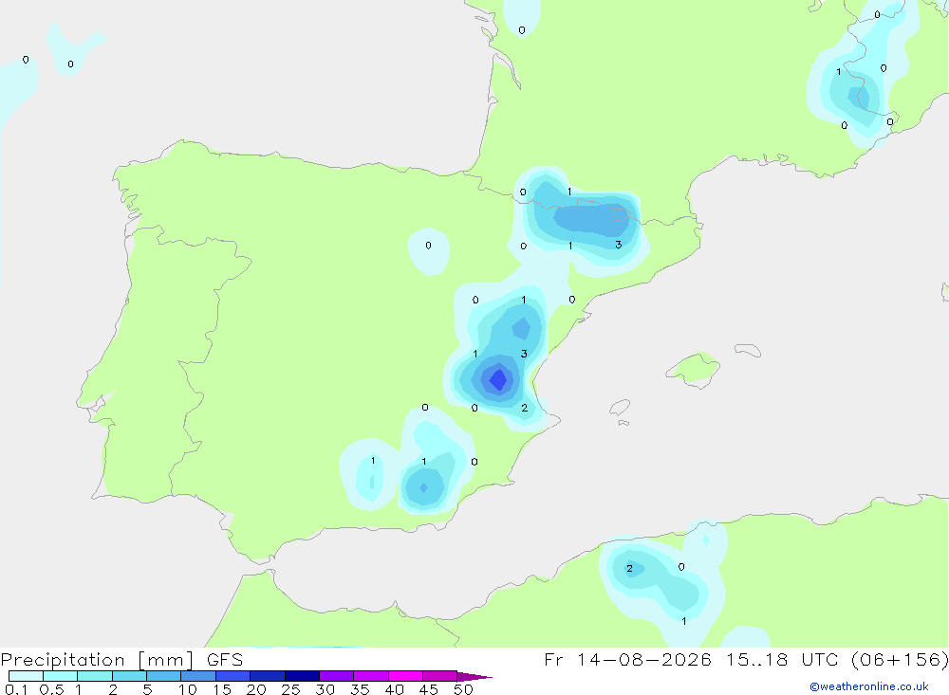Click the 5–10 mm legend color box
This screenshot has width=949, height=695.
164,676
